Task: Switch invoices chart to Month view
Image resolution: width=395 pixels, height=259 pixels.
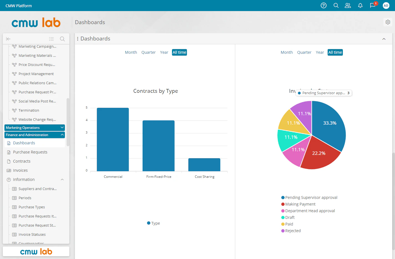Action: pyautogui.click(x=287, y=52)
